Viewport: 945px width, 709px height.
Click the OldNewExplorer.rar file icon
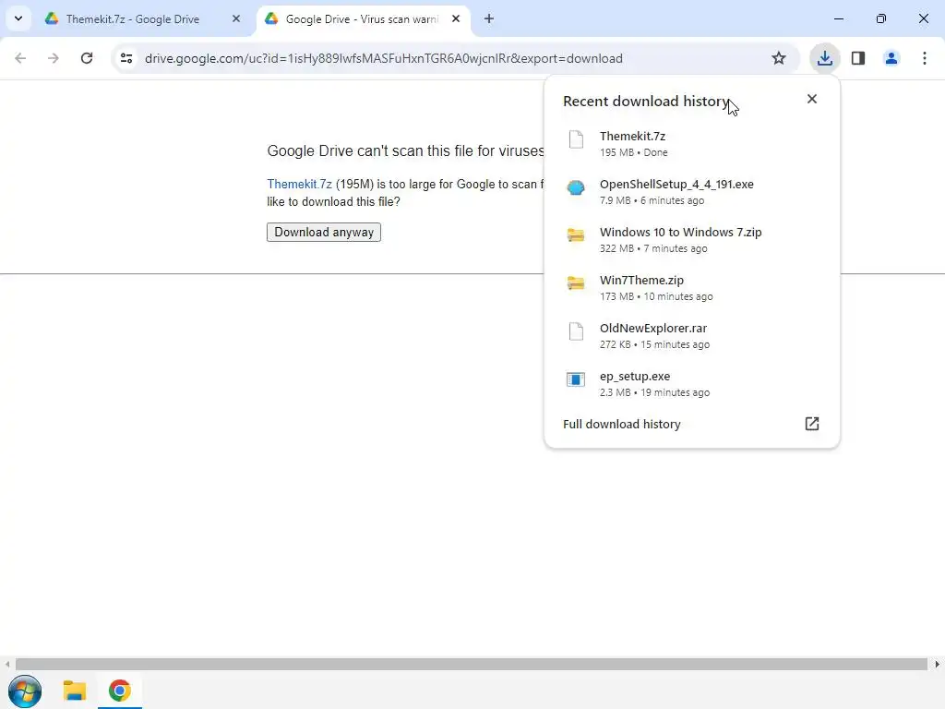tap(576, 331)
